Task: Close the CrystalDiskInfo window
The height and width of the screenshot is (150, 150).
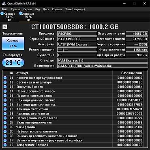Action: [x=145, y=3]
